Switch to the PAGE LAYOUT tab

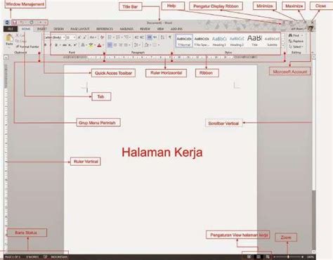pos(80,29)
